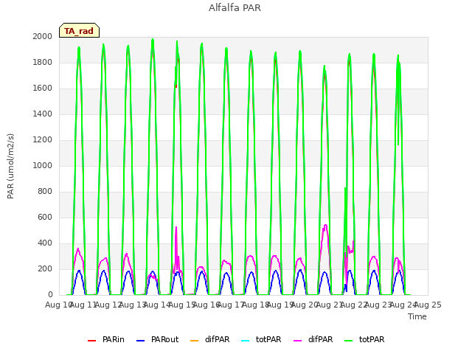Toggle the orange difPAR legend entry
This screenshot has width=472, height=354.
209,339
